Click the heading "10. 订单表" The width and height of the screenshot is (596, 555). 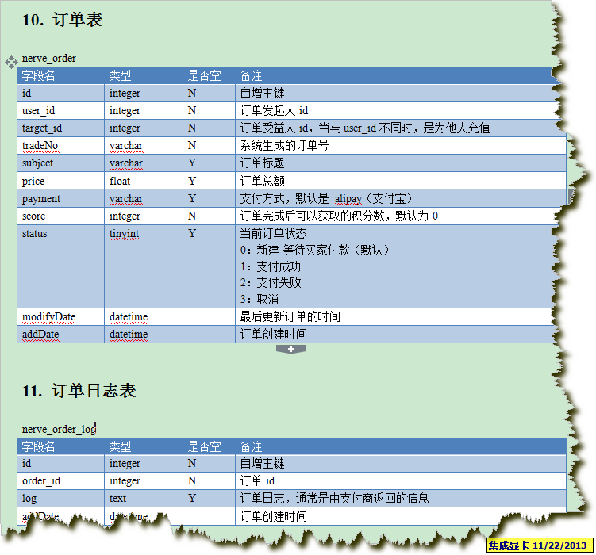pyautogui.click(x=63, y=21)
